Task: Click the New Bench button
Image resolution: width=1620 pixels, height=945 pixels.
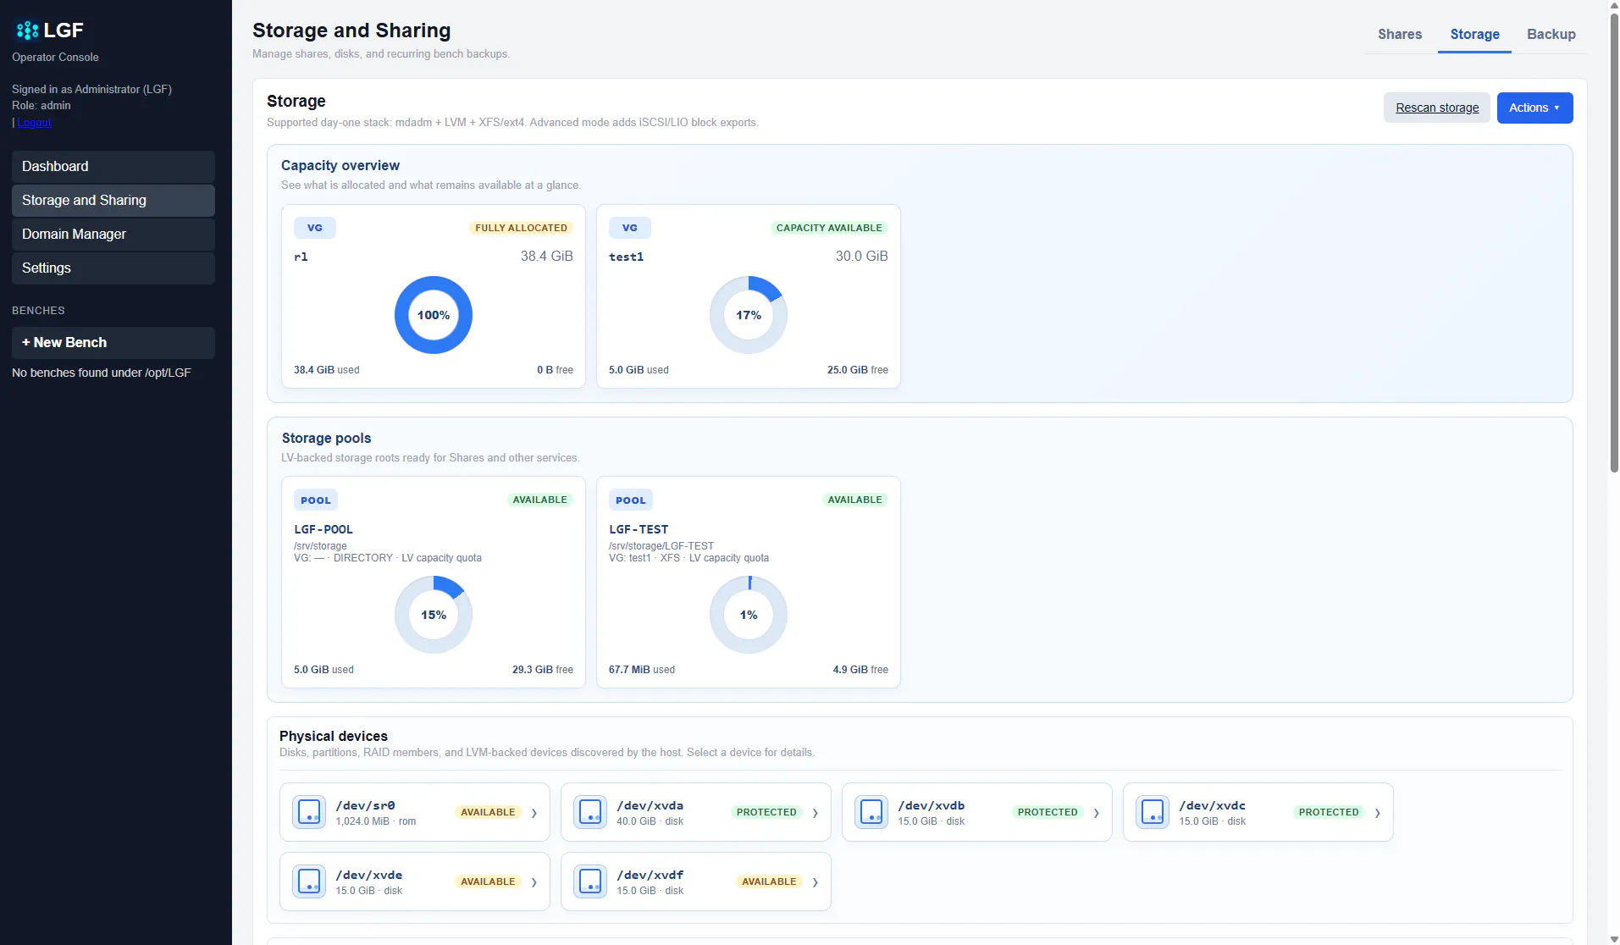Action: (x=113, y=343)
